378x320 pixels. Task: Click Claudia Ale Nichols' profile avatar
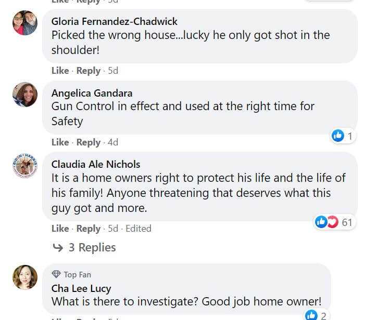coord(25,166)
